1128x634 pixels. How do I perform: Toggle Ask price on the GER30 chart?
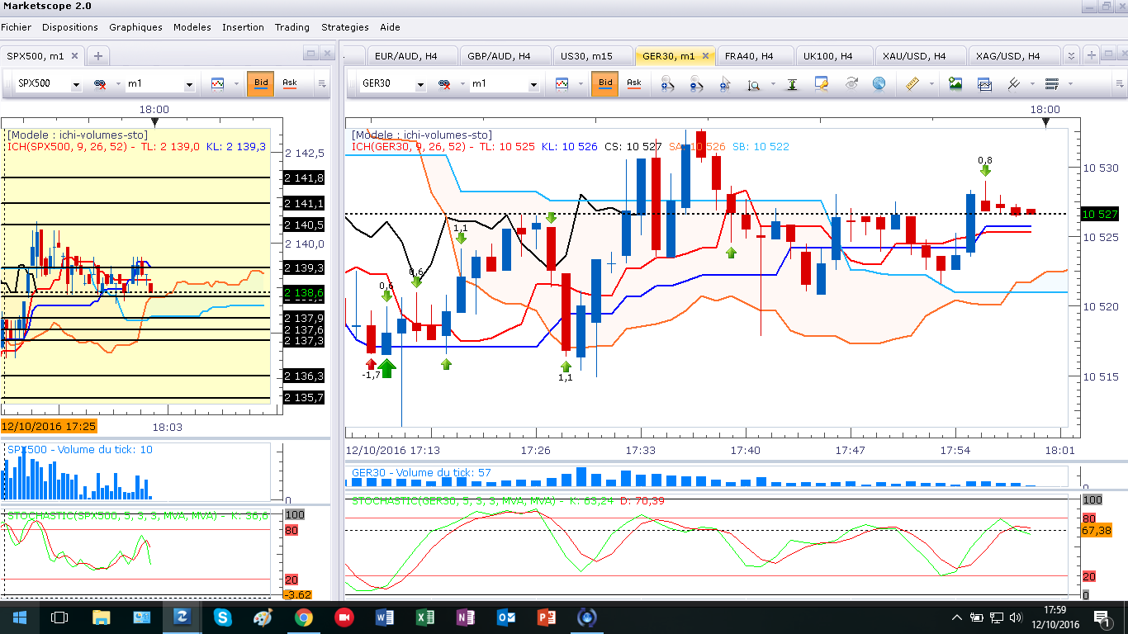tap(633, 83)
